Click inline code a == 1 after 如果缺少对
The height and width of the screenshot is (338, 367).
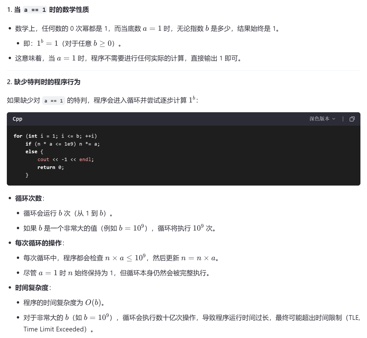(x=54, y=101)
